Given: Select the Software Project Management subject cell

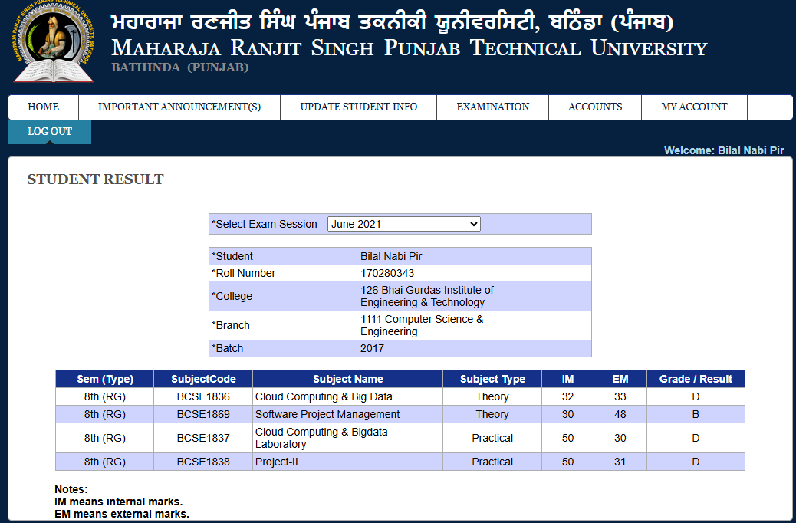Looking at the screenshot, I should 327,414.
